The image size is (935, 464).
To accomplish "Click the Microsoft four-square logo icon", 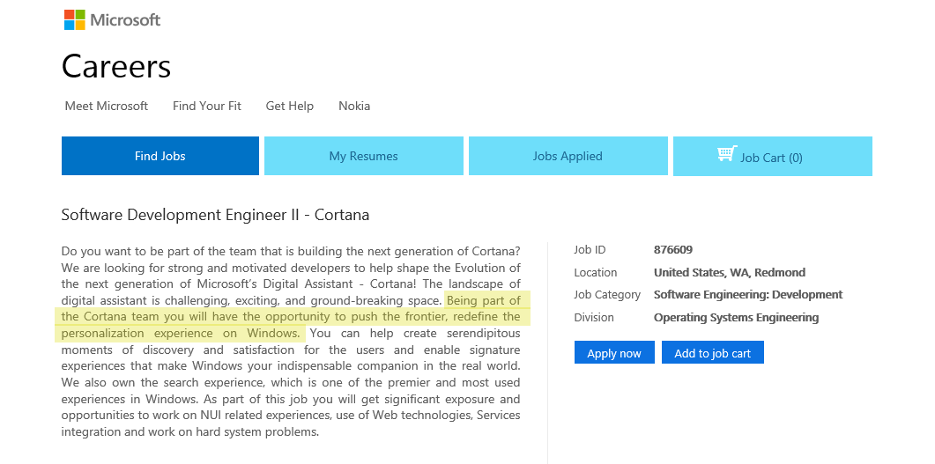I will point(75,19).
